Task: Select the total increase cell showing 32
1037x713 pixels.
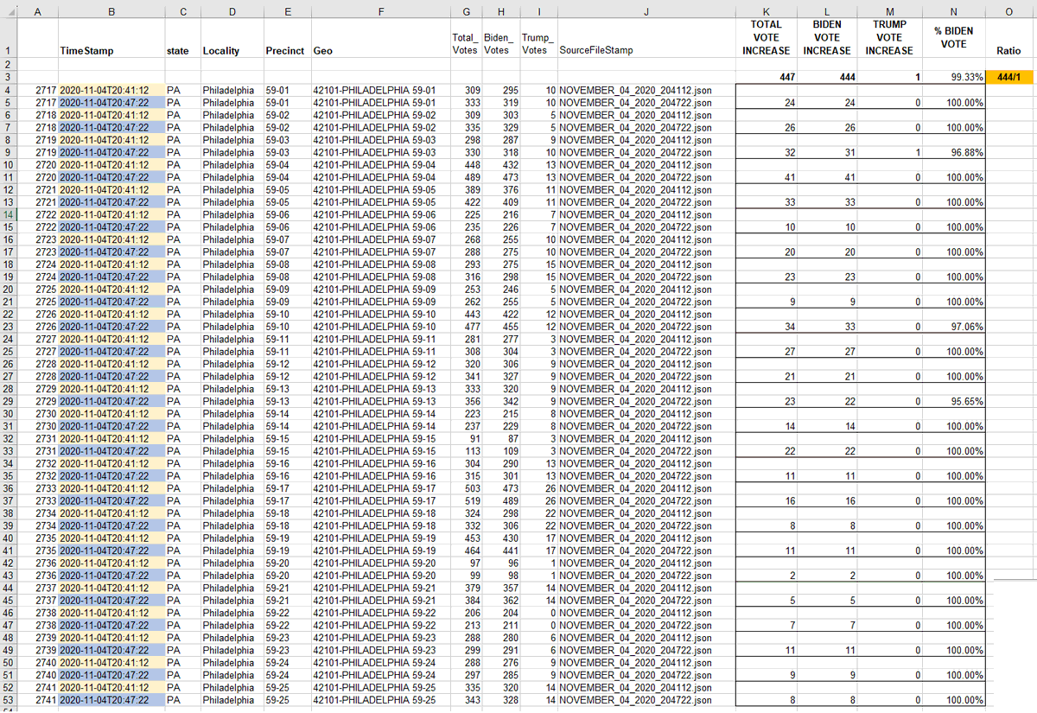Action: [766, 152]
